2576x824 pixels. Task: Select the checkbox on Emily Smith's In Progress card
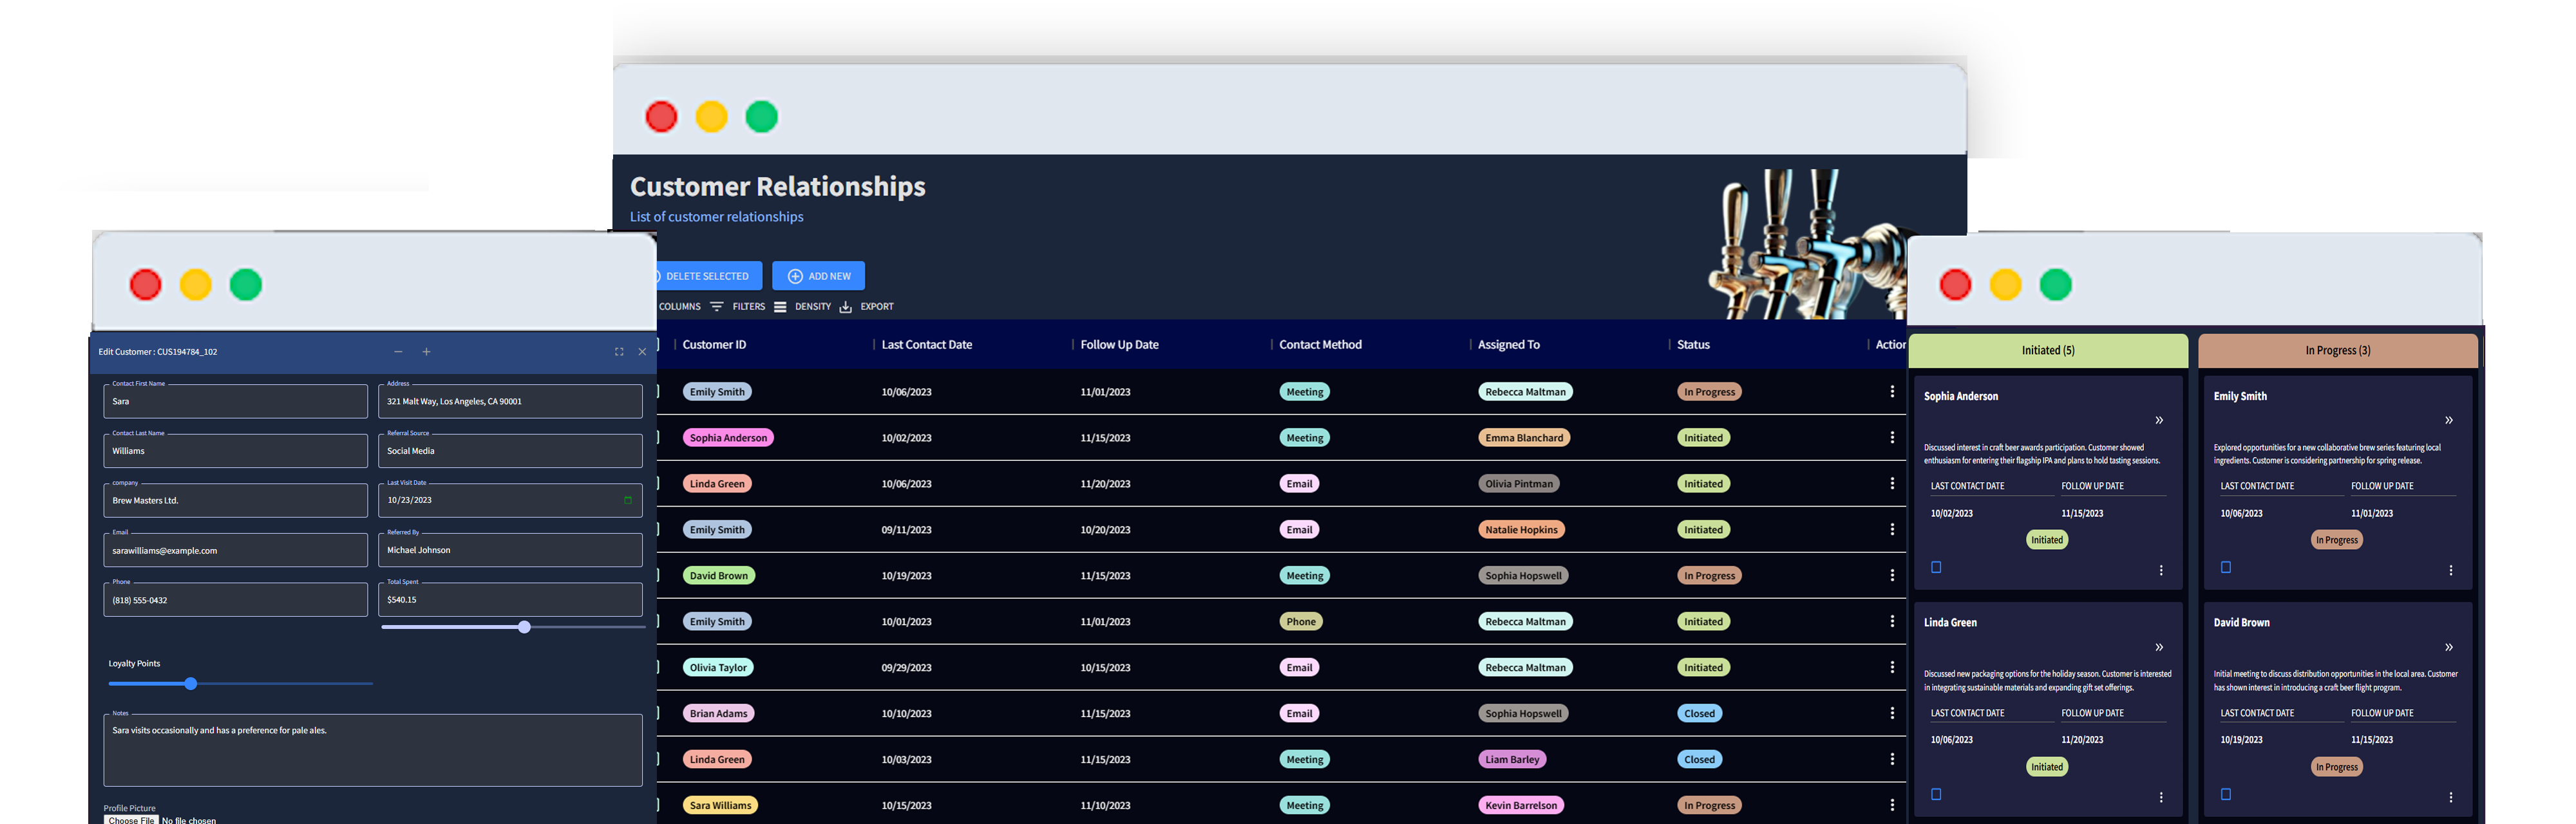coord(2226,567)
